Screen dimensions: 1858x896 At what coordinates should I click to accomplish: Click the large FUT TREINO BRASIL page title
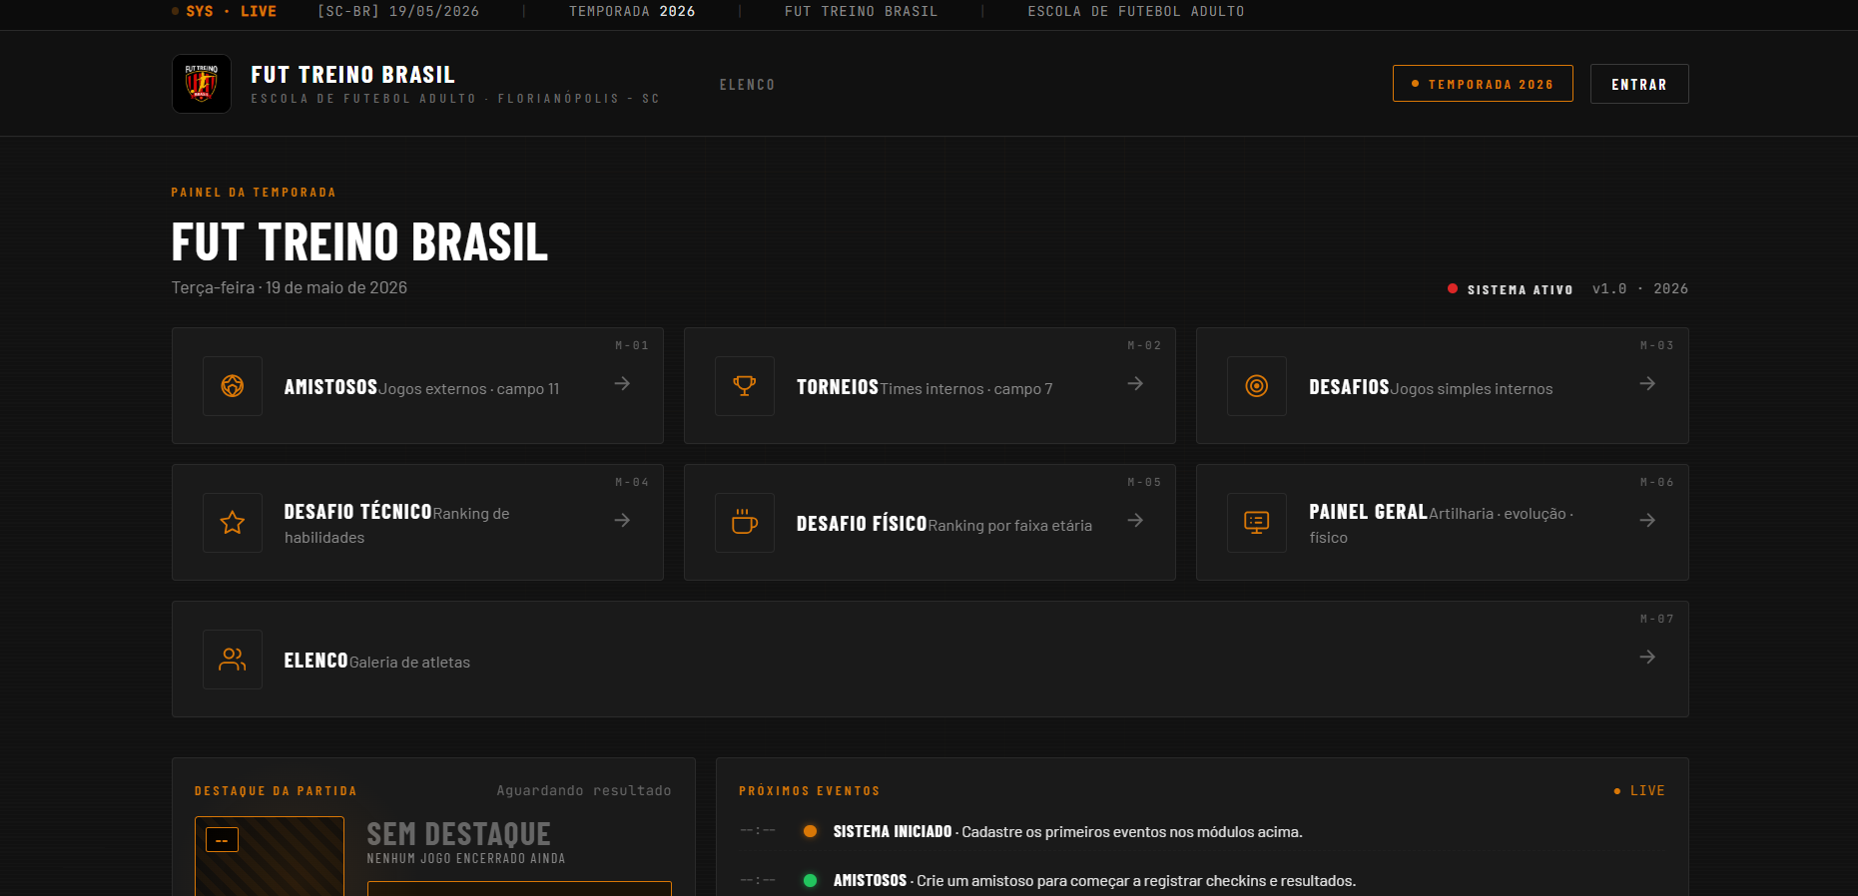coord(359,242)
